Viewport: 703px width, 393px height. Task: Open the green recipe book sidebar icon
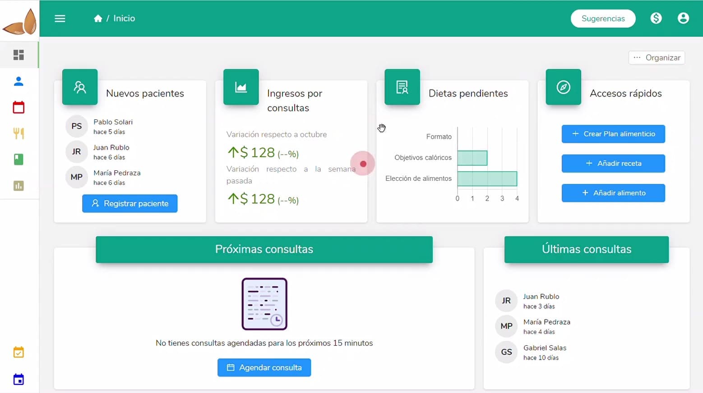[18, 160]
